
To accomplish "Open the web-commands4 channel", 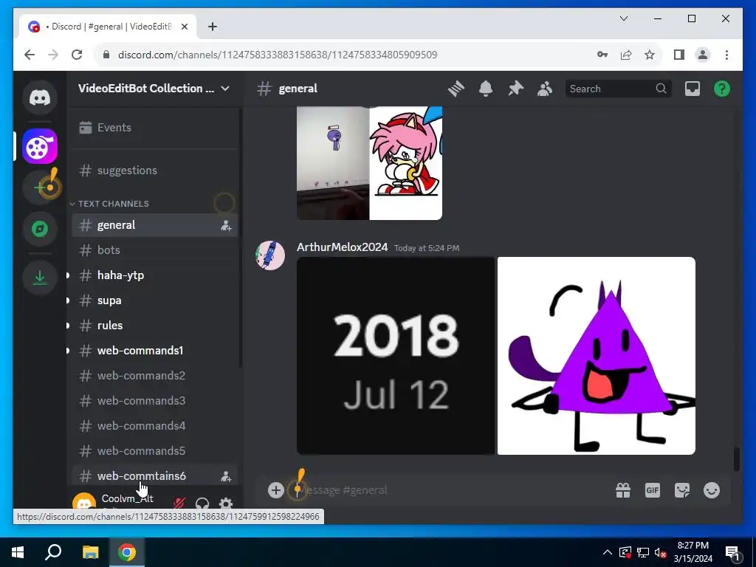I will coord(154,426).
